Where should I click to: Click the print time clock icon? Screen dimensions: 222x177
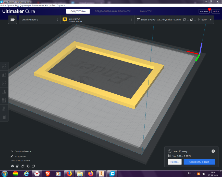[x=170, y=151]
